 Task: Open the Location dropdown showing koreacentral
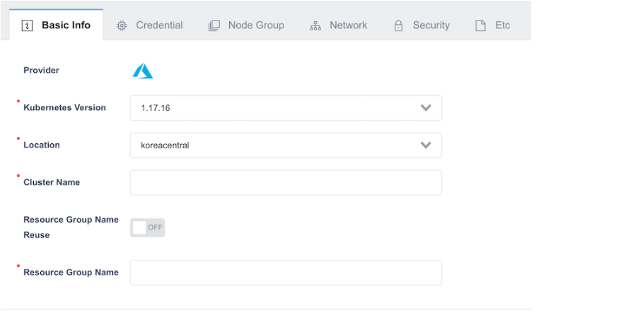click(286, 145)
